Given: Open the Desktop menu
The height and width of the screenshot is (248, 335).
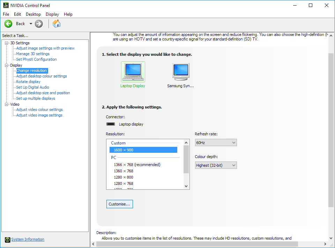Looking at the screenshot, I should 33,14.
